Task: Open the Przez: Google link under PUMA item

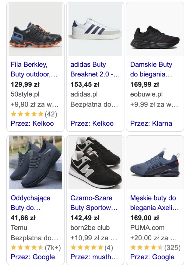Action: 153,257
